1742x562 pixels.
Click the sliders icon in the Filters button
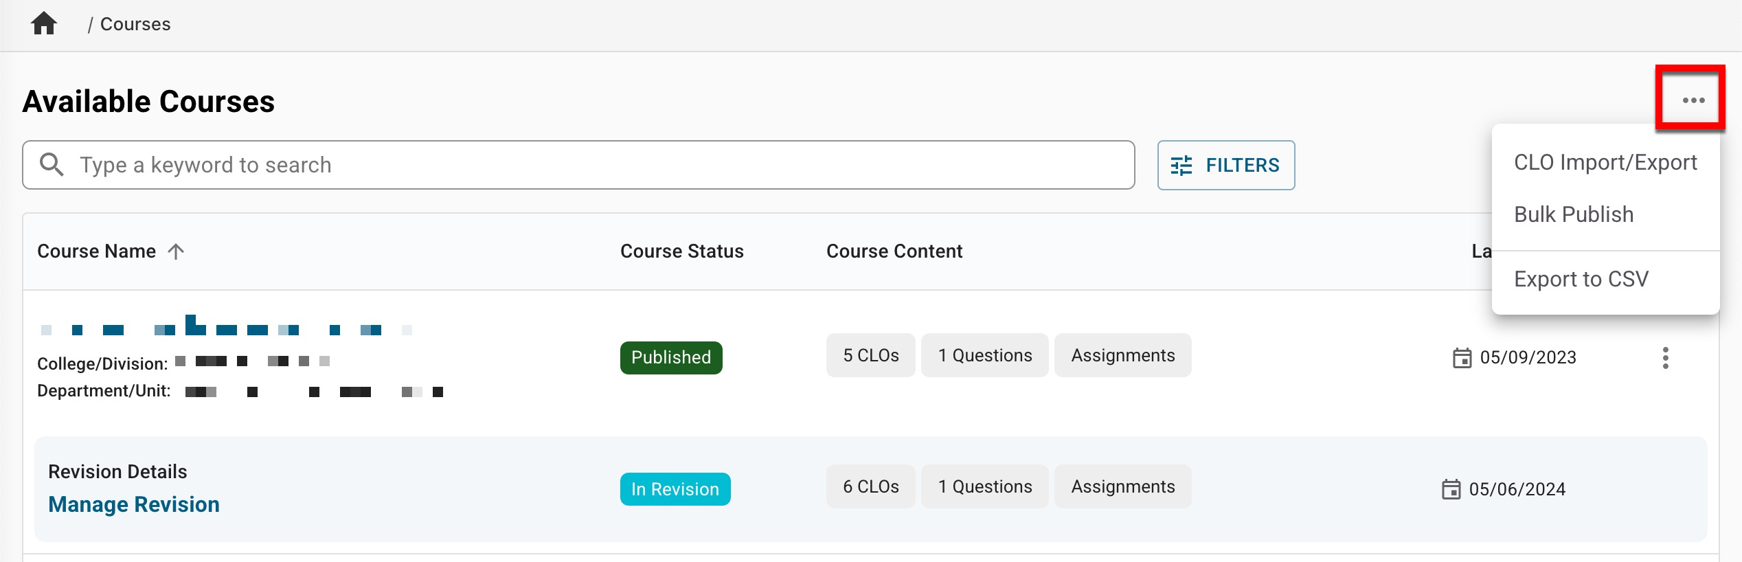pos(1181,166)
